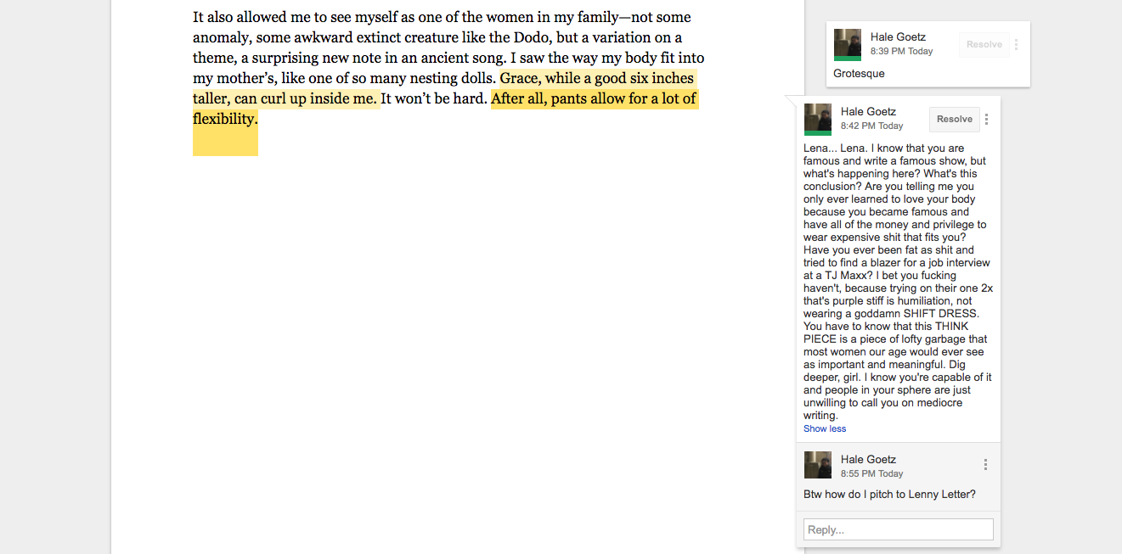
Task: Select the Grotesque comment card
Action: (928, 53)
